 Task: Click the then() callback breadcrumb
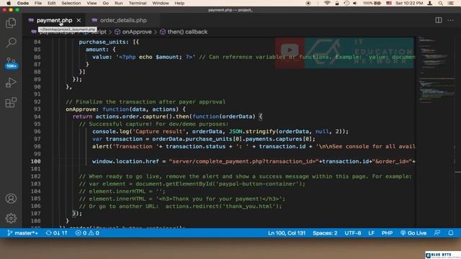[184, 32]
